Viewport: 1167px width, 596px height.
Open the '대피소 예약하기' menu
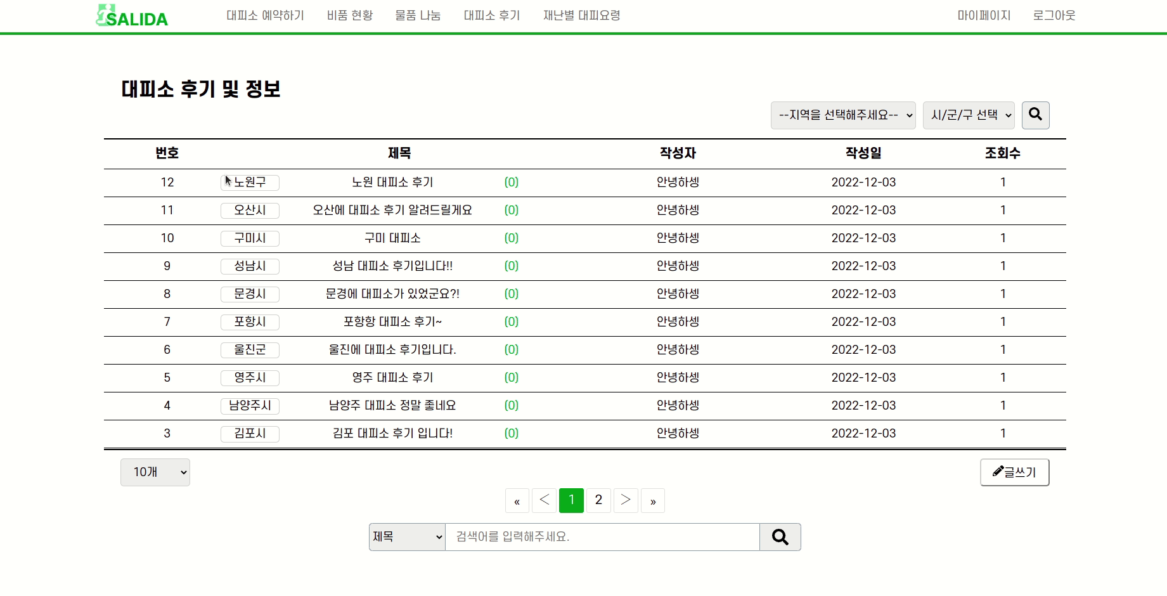click(266, 16)
